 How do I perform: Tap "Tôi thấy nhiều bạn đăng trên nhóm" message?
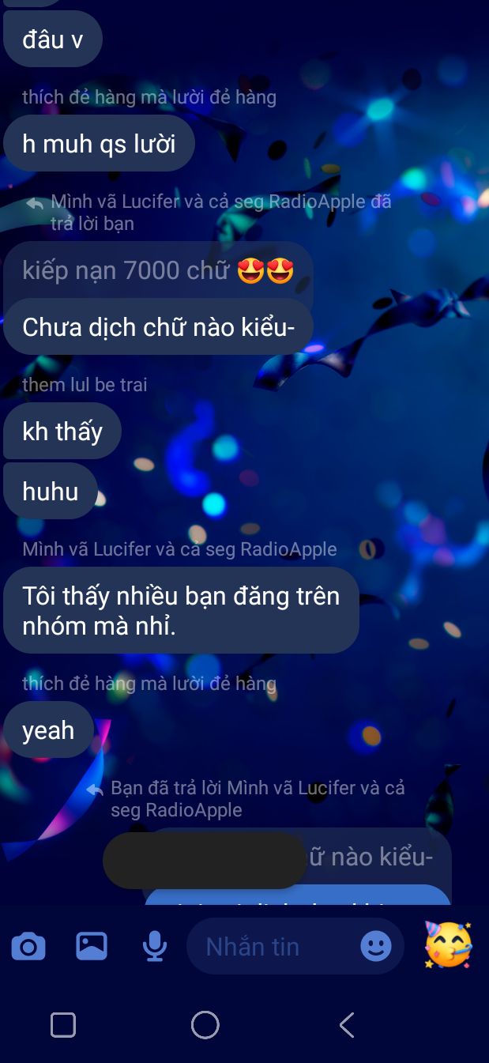coord(181,610)
